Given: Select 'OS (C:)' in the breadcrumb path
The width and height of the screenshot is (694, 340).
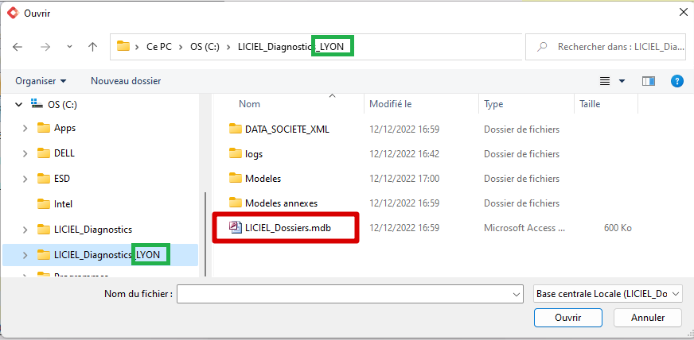Looking at the screenshot, I should (x=205, y=47).
